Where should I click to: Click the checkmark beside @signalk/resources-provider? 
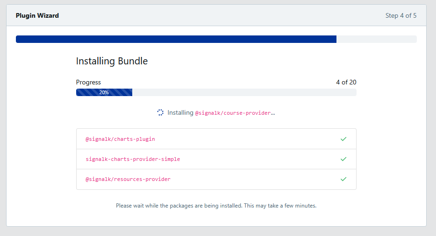(x=343, y=179)
